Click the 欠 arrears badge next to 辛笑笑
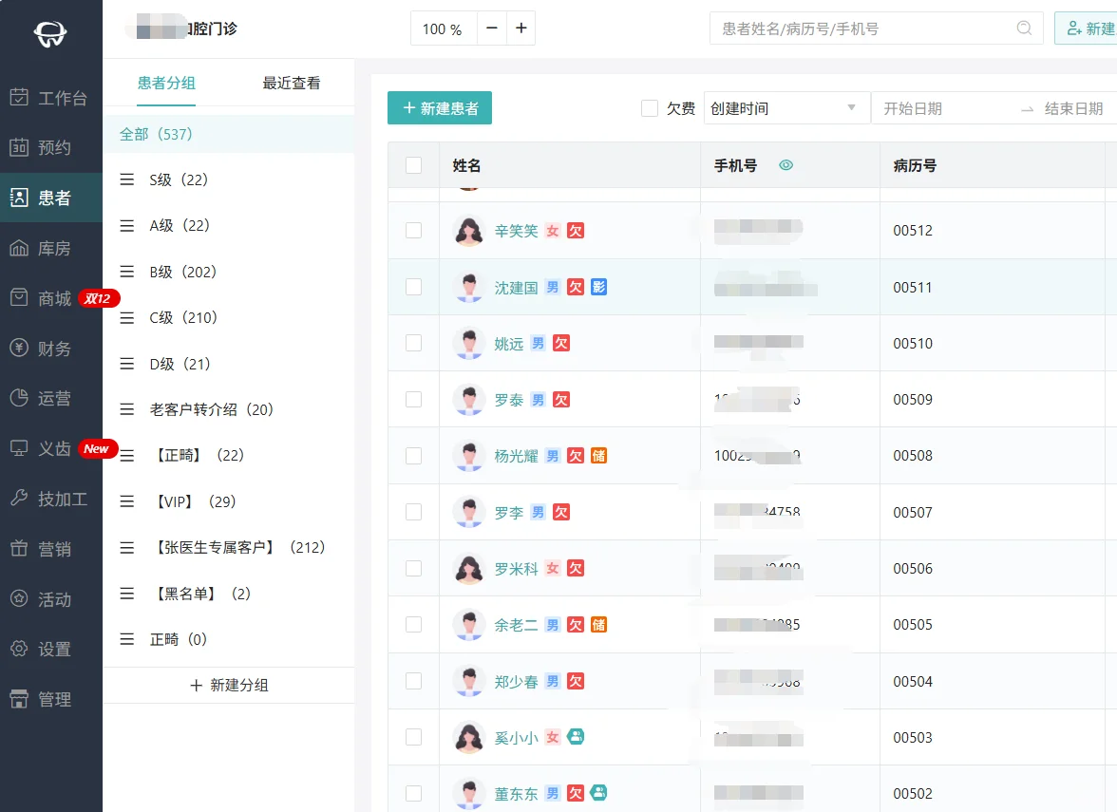Viewport: 1117px width, 812px height. (576, 231)
